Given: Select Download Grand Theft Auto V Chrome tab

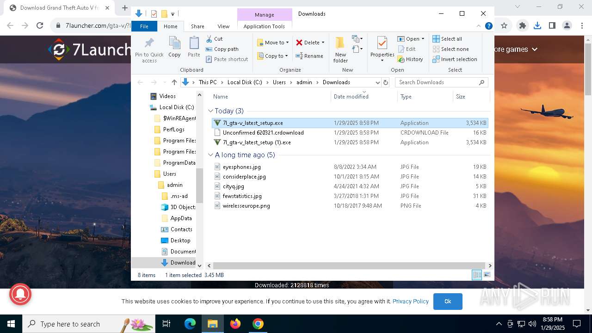Looking at the screenshot, I should [59, 8].
